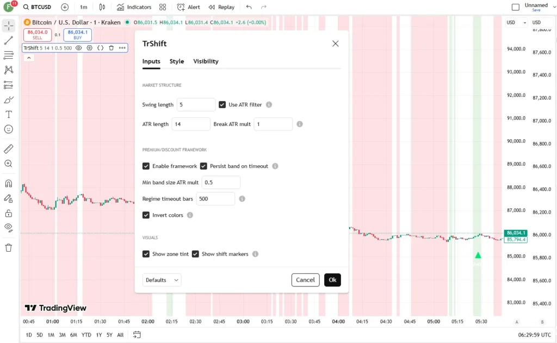
Task: Activate the Zoom in tool
Action: tap(9, 164)
